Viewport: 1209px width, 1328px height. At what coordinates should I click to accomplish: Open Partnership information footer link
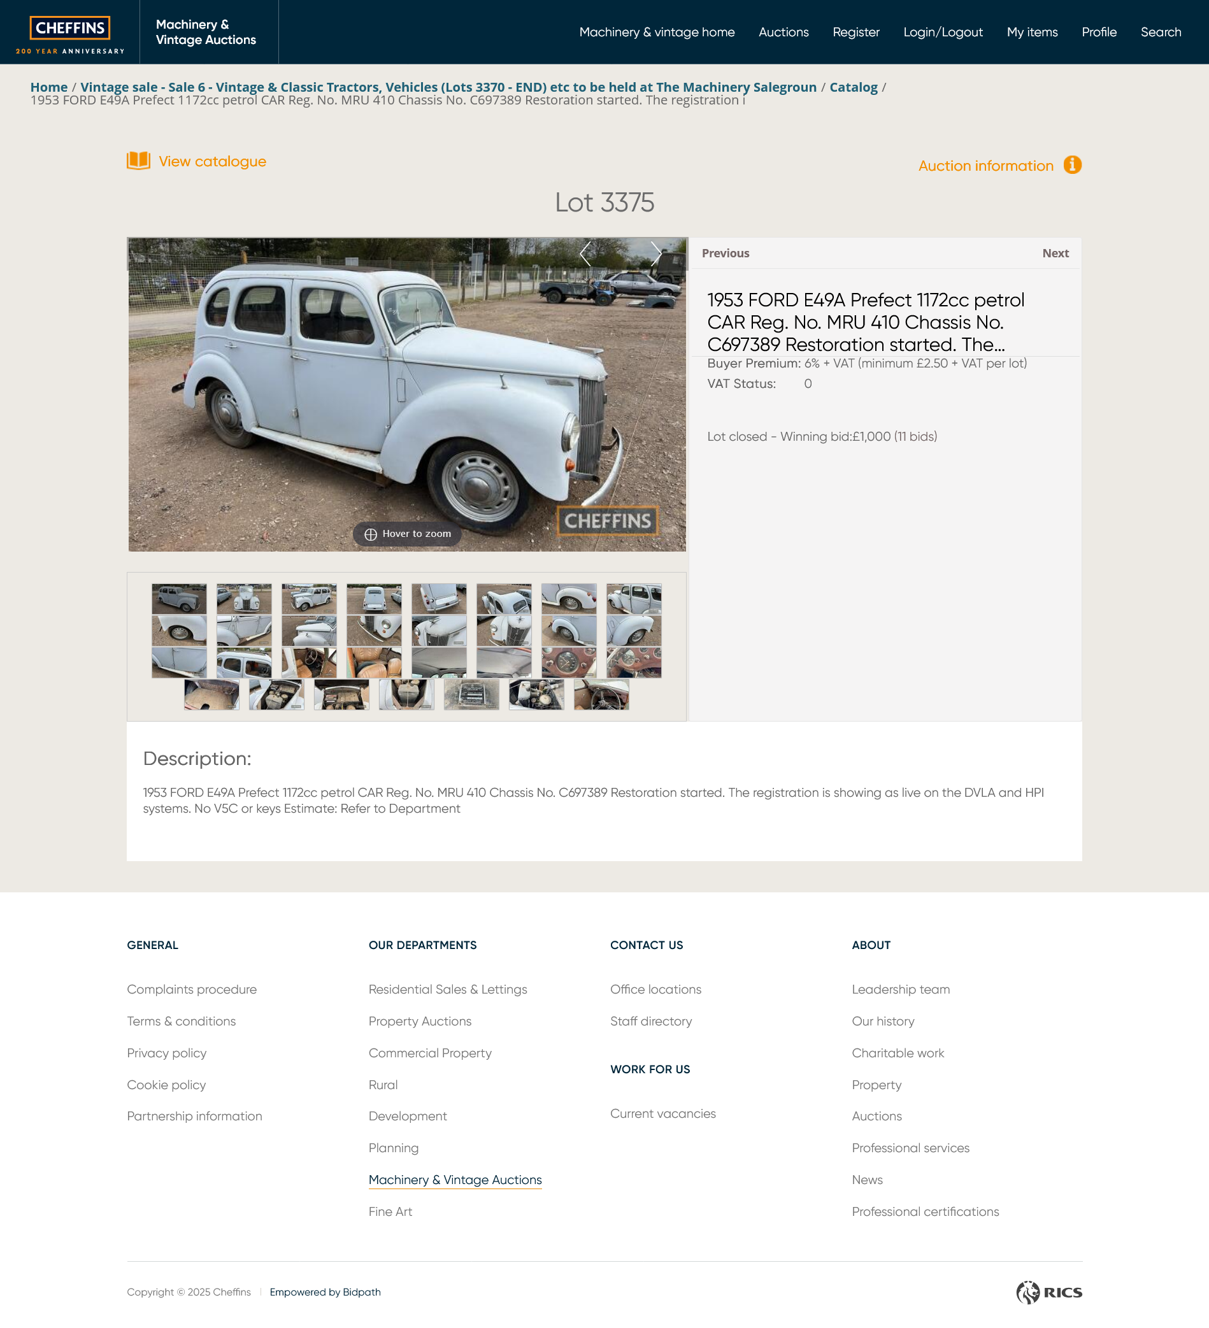point(194,1116)
